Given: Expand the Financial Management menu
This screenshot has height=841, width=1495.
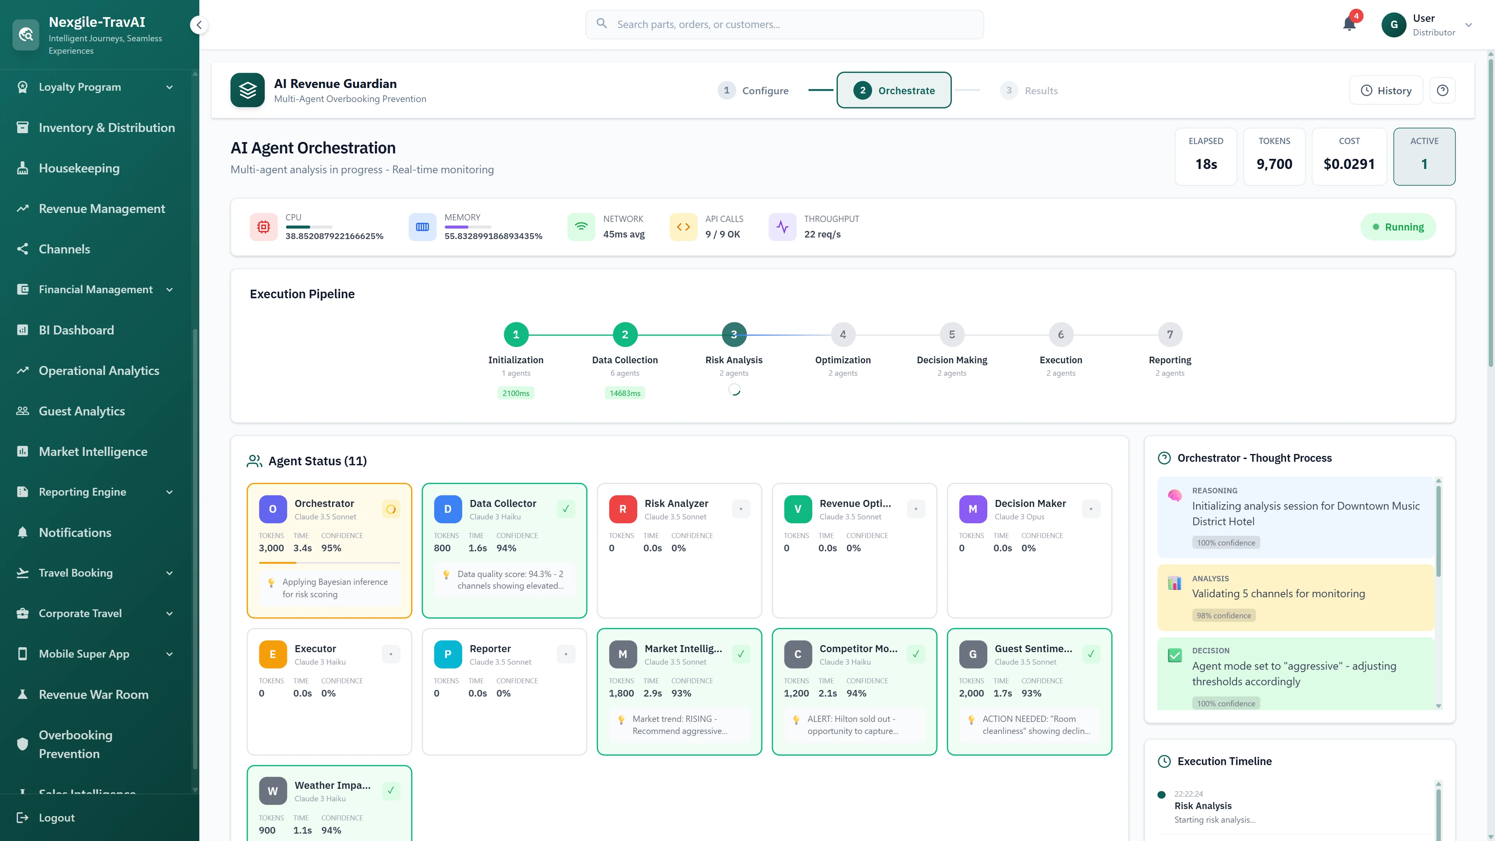Looking at the screenshot, I should 169,289.
